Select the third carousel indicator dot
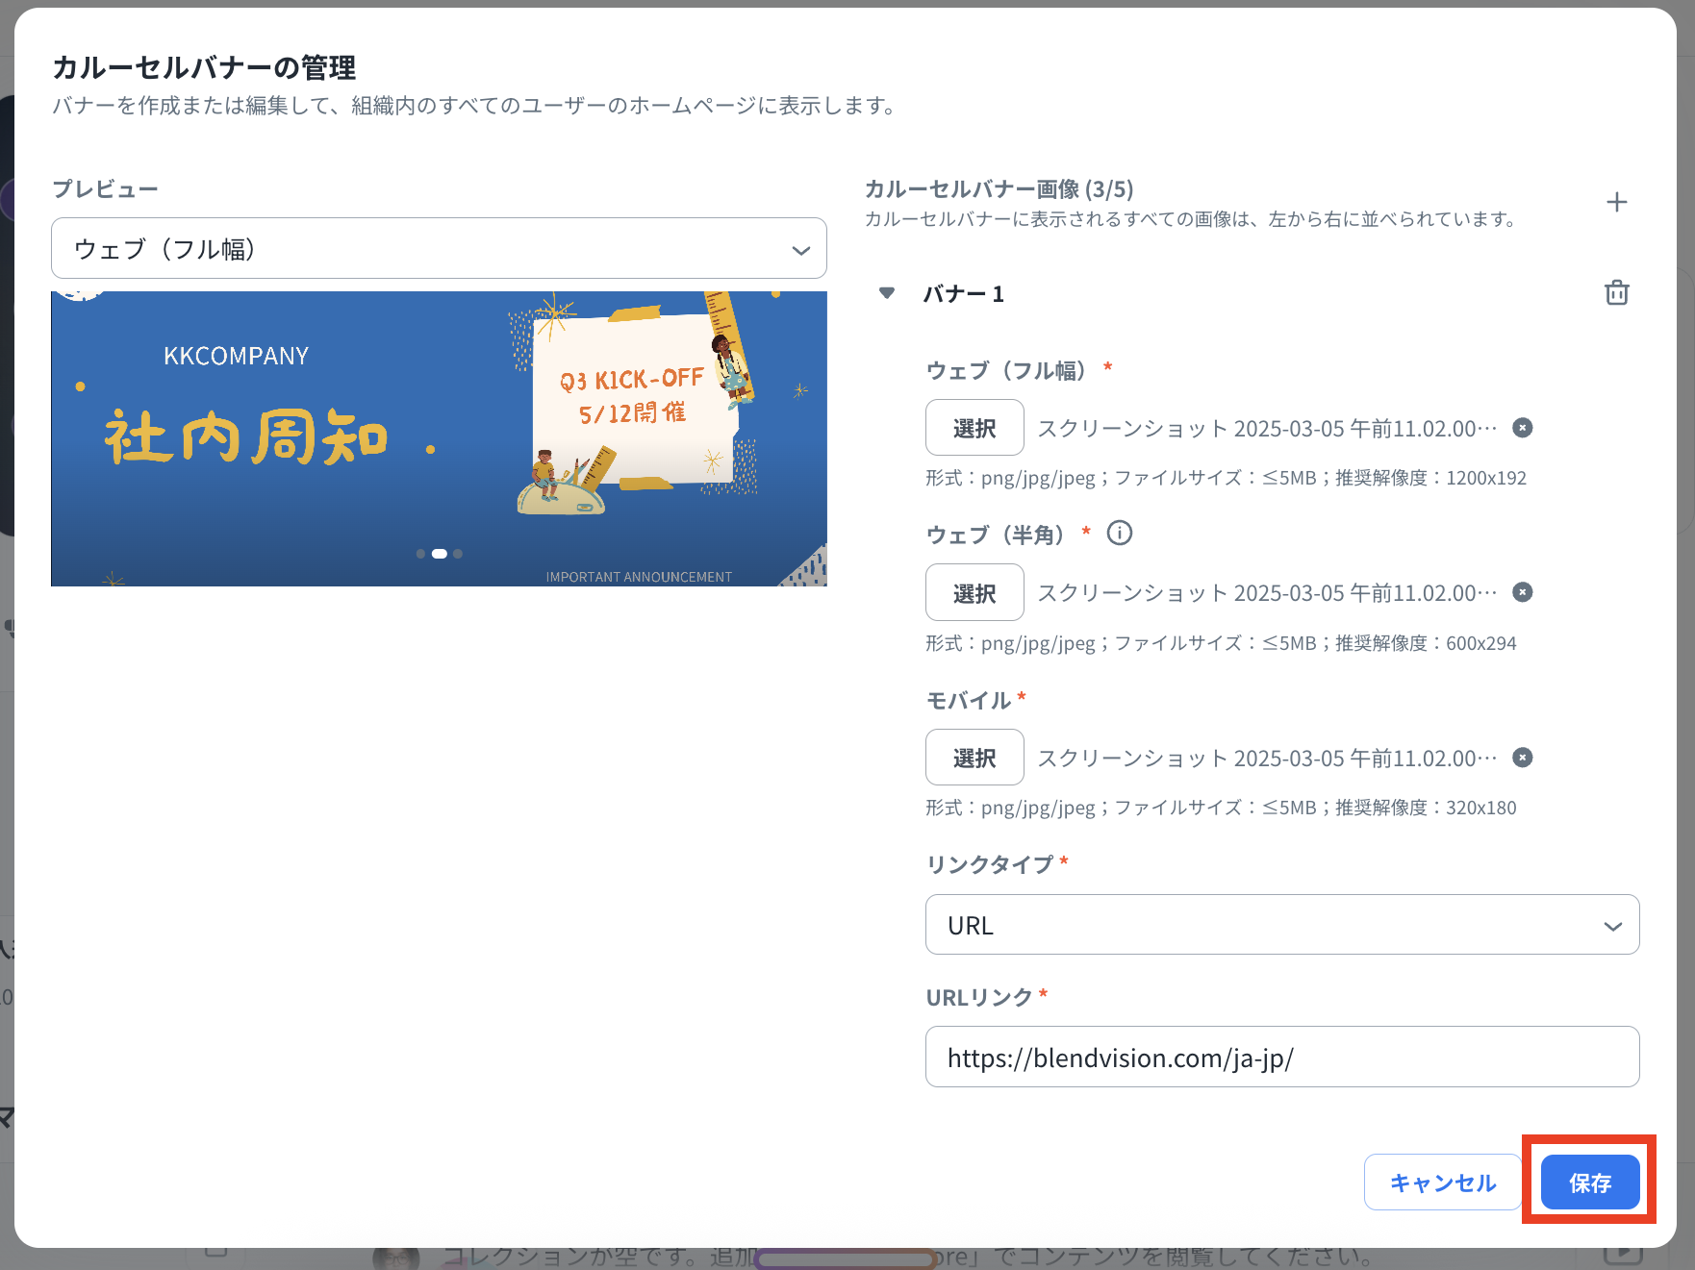This screenshot has height=1270, width=1695. tap(458, 554)
